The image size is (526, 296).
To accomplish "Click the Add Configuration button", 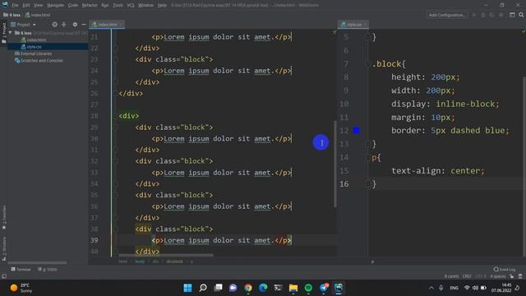I will pos(447,15).
